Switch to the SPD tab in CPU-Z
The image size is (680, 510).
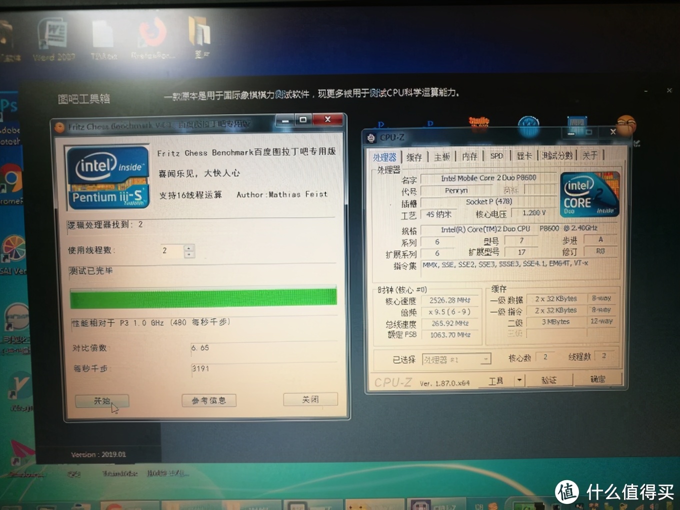(x=496, y=155)
